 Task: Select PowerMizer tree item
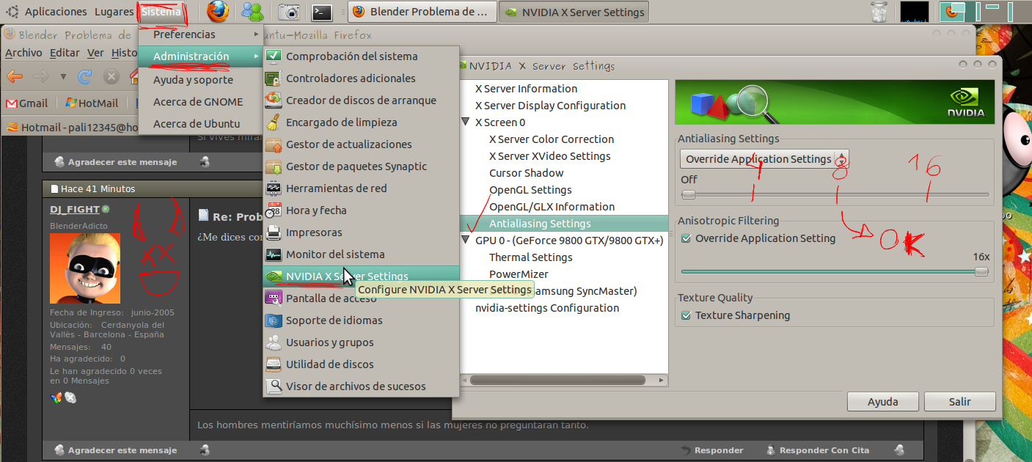pos(519,274)
